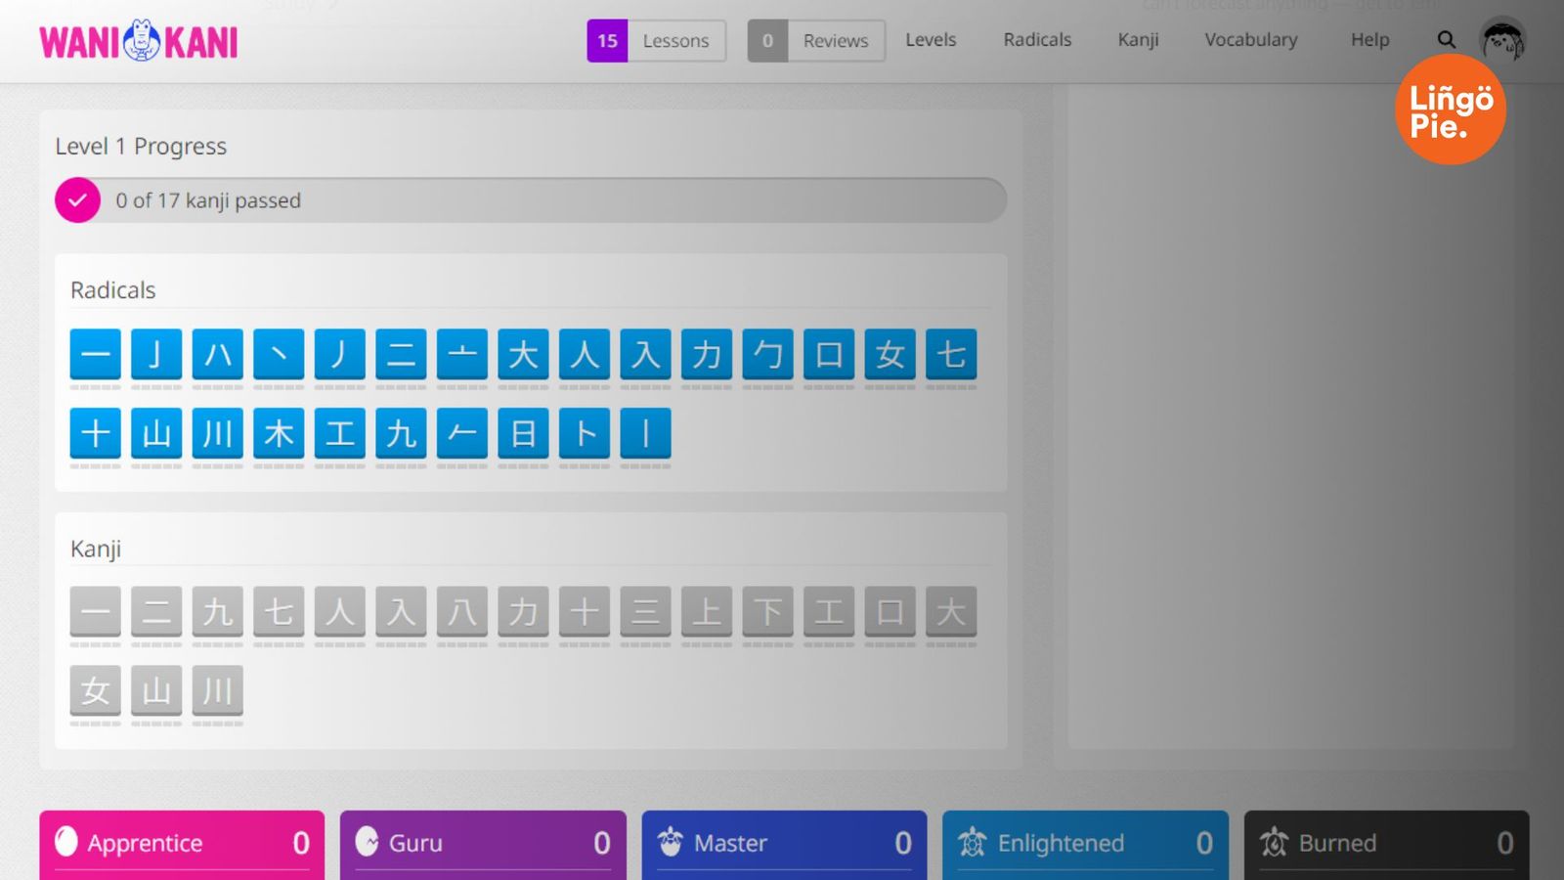
Task: Select the 大 radical tile
Action: coord(523,355)
